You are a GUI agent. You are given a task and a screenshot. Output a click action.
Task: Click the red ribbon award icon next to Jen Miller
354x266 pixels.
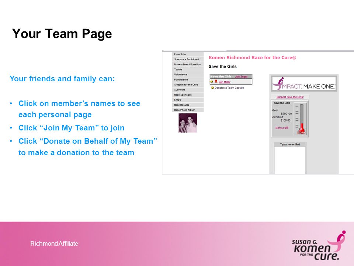point(216,81)
